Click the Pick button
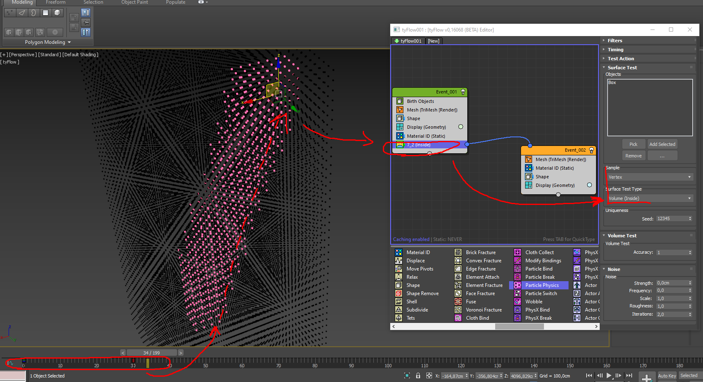The width and height of the screenshot is (703, 382). point(633,144)
